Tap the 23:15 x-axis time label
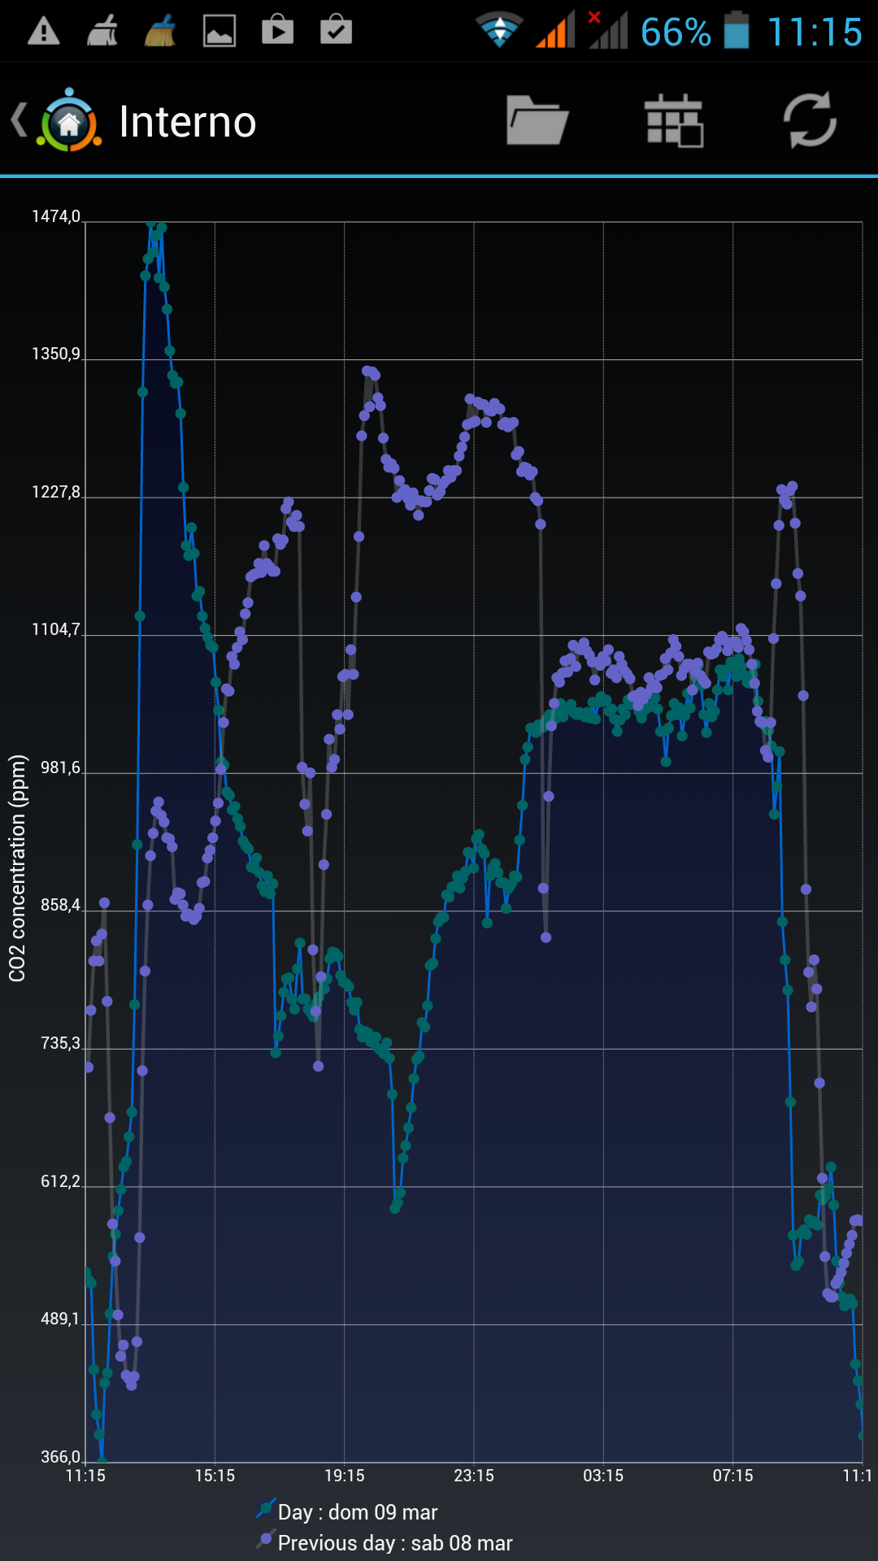Viewport: 878px width, 1561px height. coord(474,1476)
